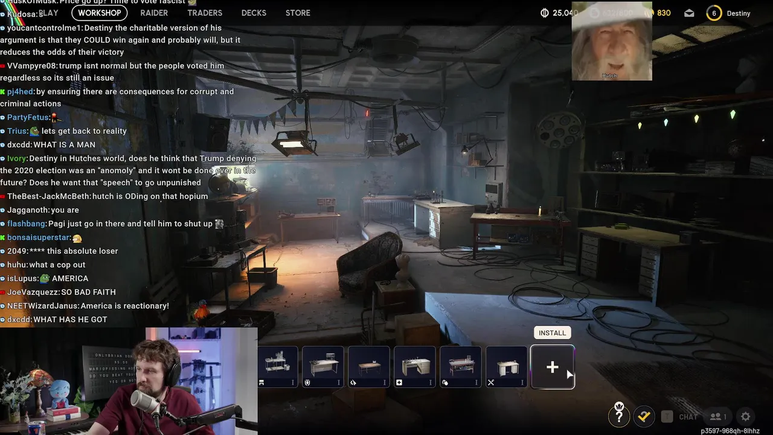Open the help question mark with crown
This screenshot has height=435, width=773.
click(x=619, y=415)
